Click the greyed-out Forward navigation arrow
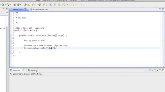Viewport: 165px width, 92px height. (x=79, y=5)
